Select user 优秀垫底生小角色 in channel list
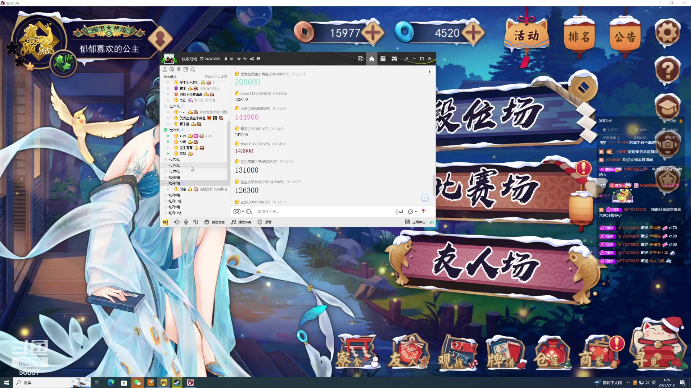The image size is (691, 388). pyautogui.click(x=193, y=118)
